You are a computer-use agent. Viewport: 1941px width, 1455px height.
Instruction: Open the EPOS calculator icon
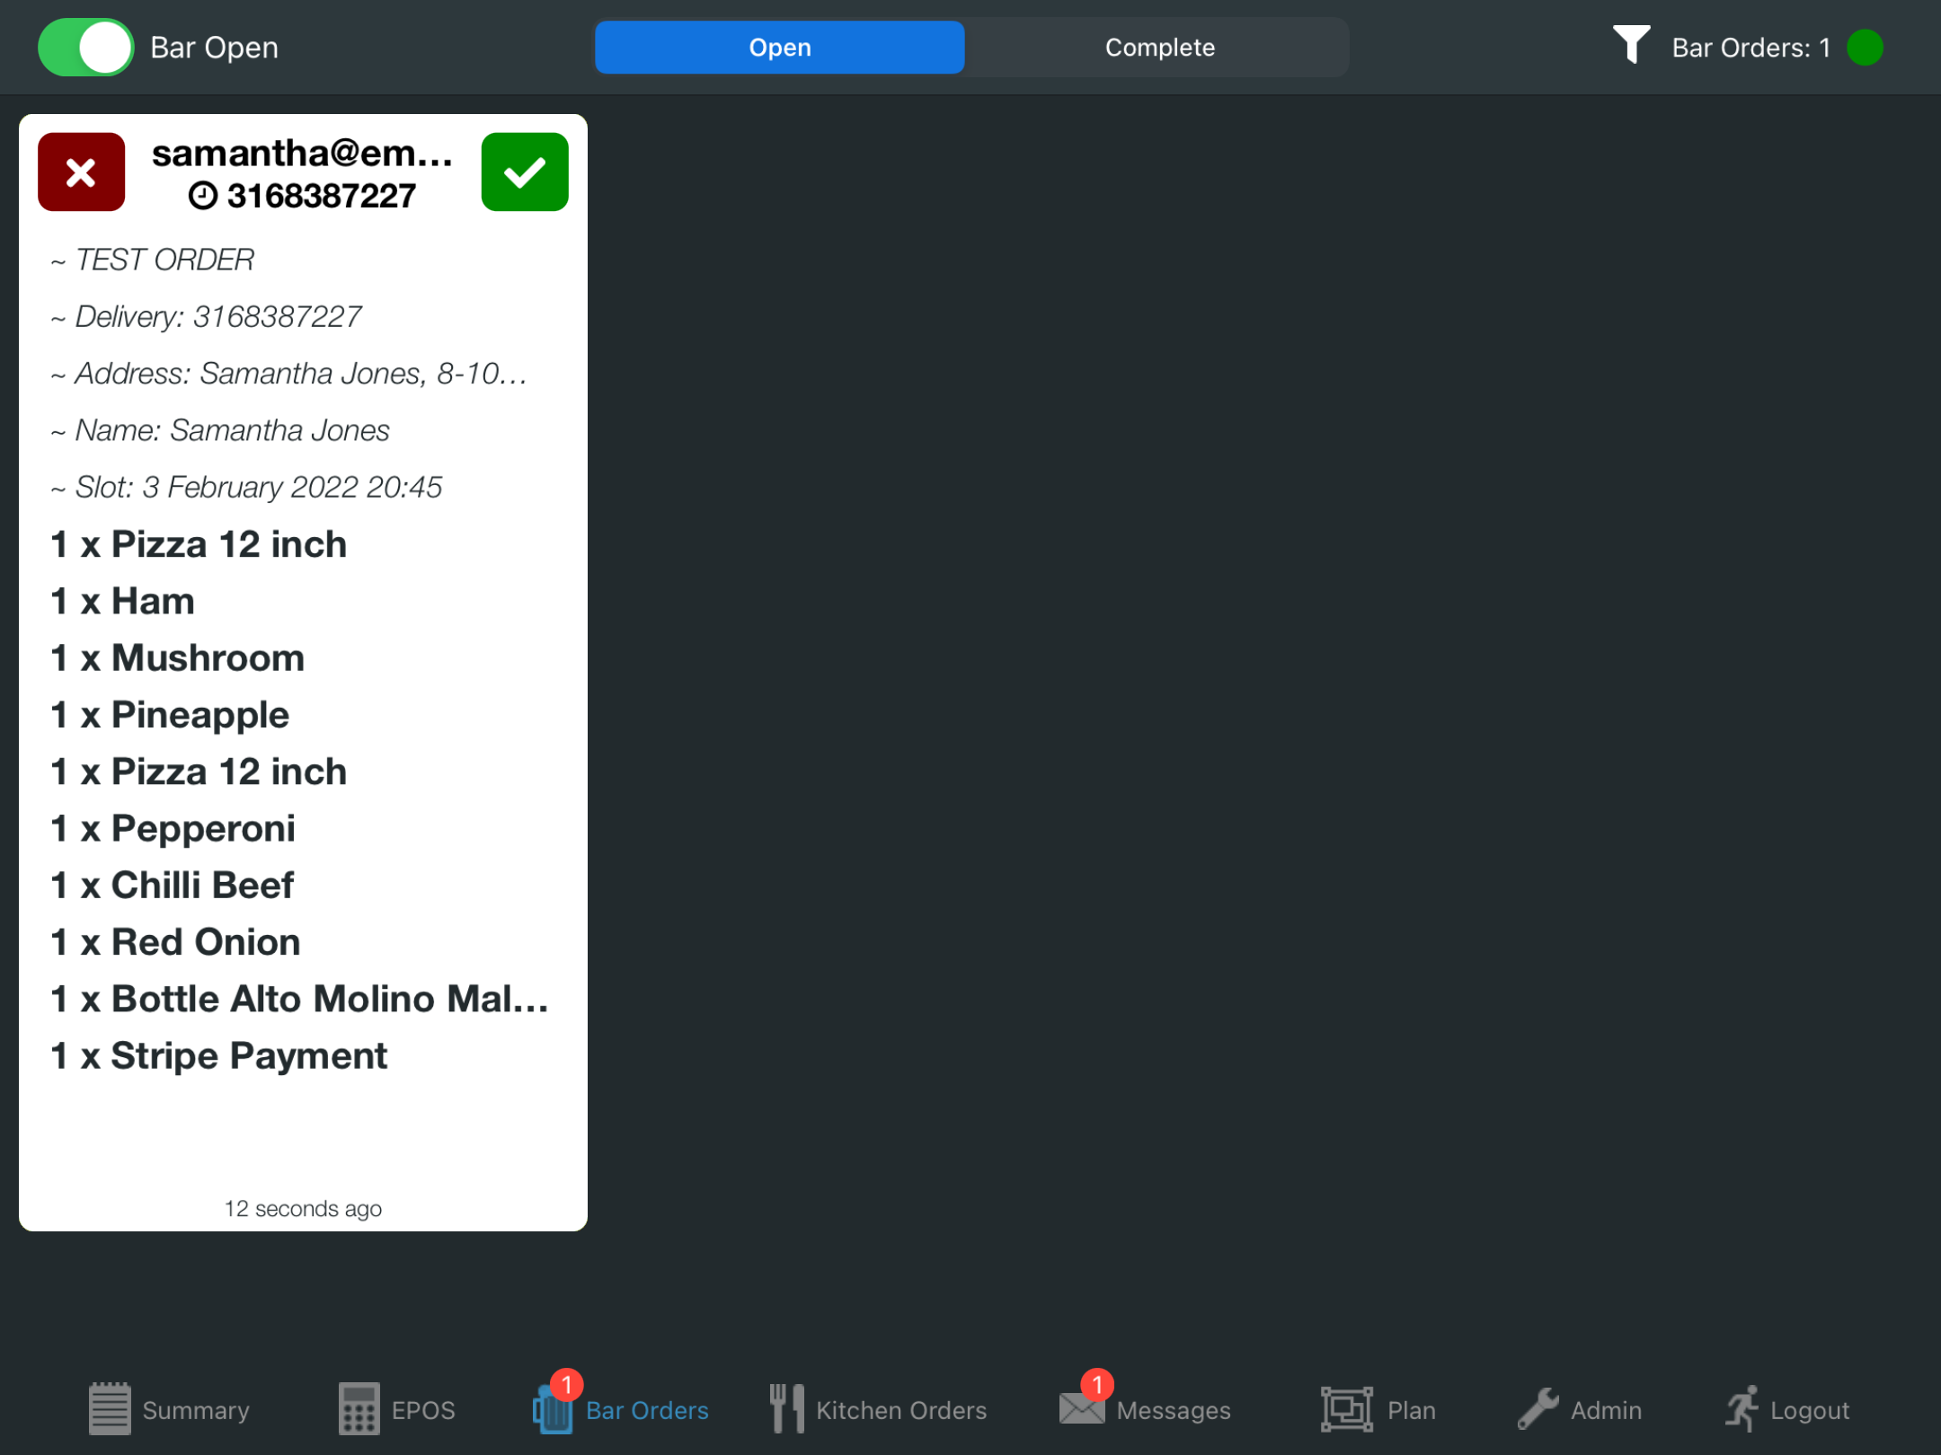pos(359,1408)
